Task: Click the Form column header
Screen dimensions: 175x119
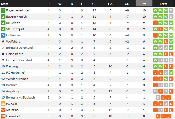Action: click(x=163, y=4)
